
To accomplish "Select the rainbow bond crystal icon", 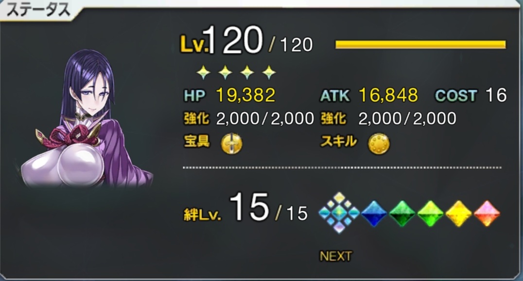I will tap(339, 212).
